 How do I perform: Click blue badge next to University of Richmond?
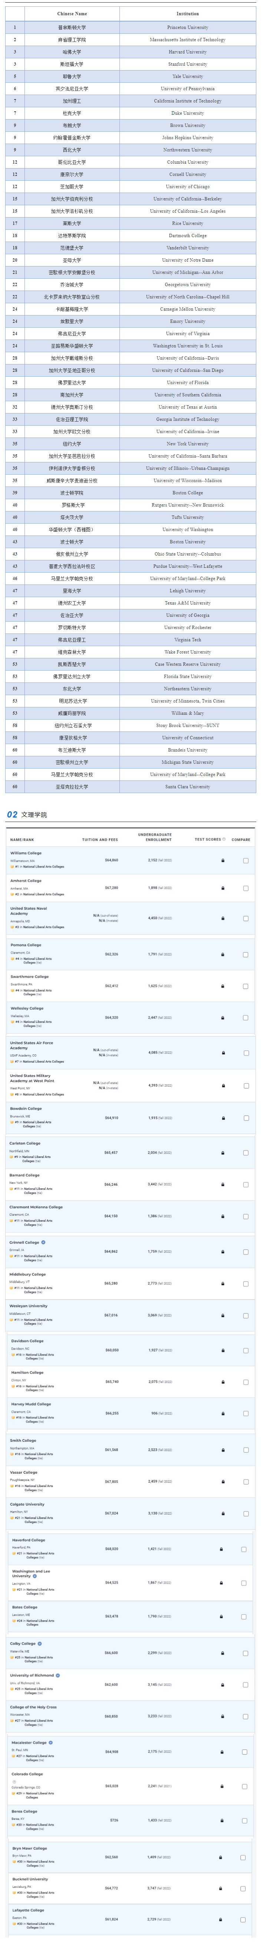57,1674
